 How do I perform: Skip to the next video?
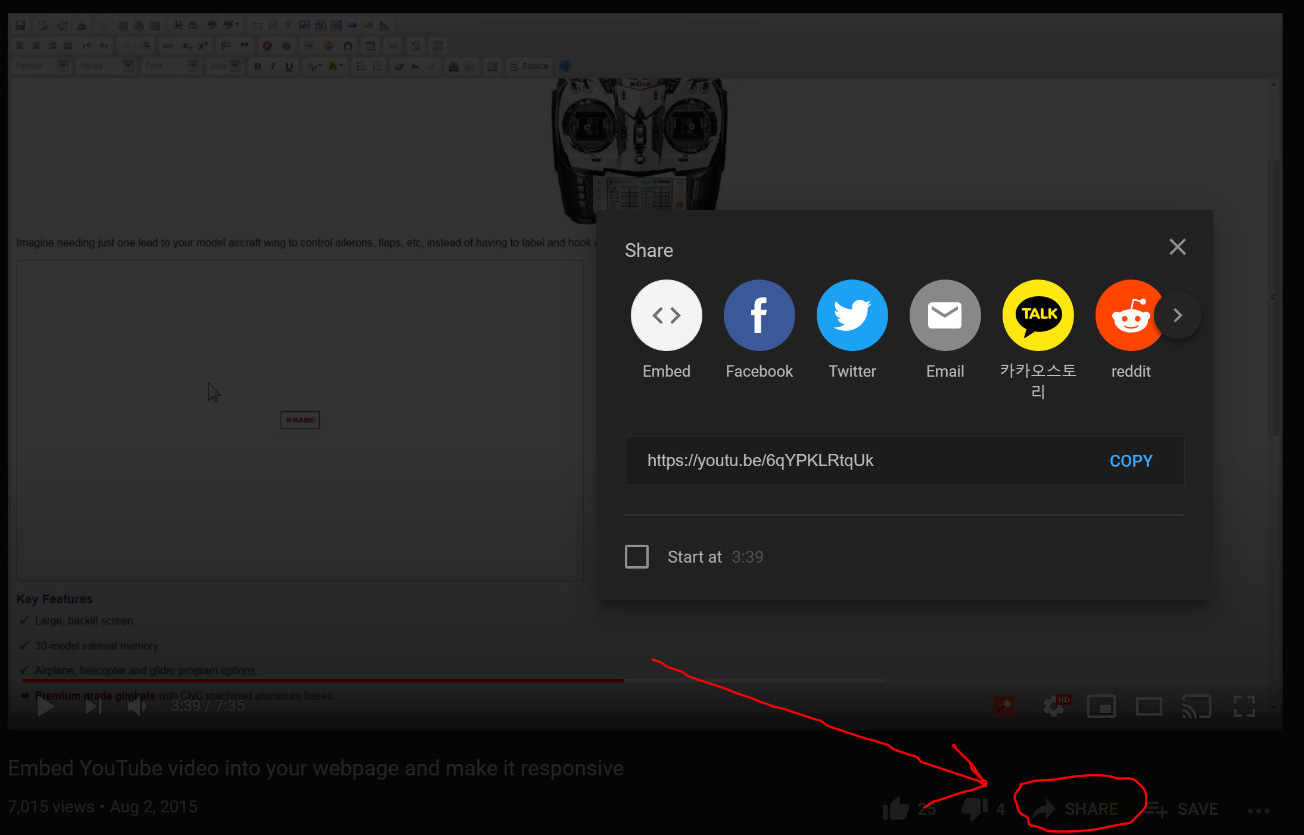click(x=93, y=707)
